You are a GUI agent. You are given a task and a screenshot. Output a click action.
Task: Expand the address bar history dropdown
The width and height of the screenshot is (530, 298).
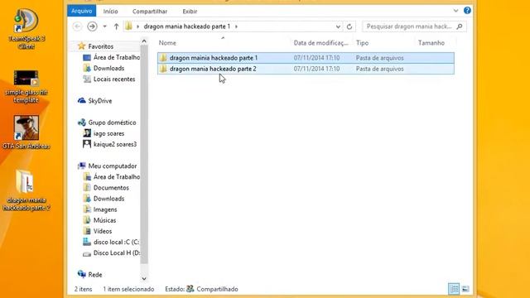338,26
